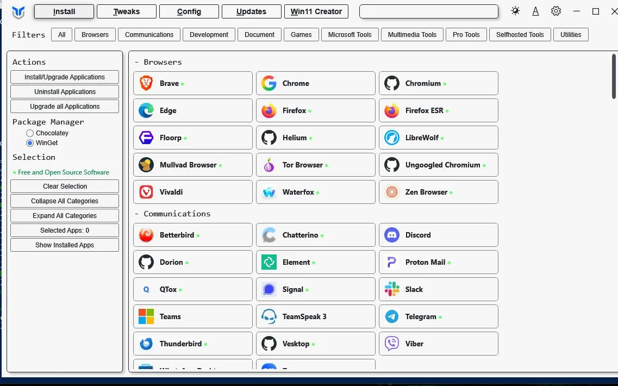This screenshot has width=618, height=386.
Task: Click the Brave browser lion icon
Action: [146, 83]
